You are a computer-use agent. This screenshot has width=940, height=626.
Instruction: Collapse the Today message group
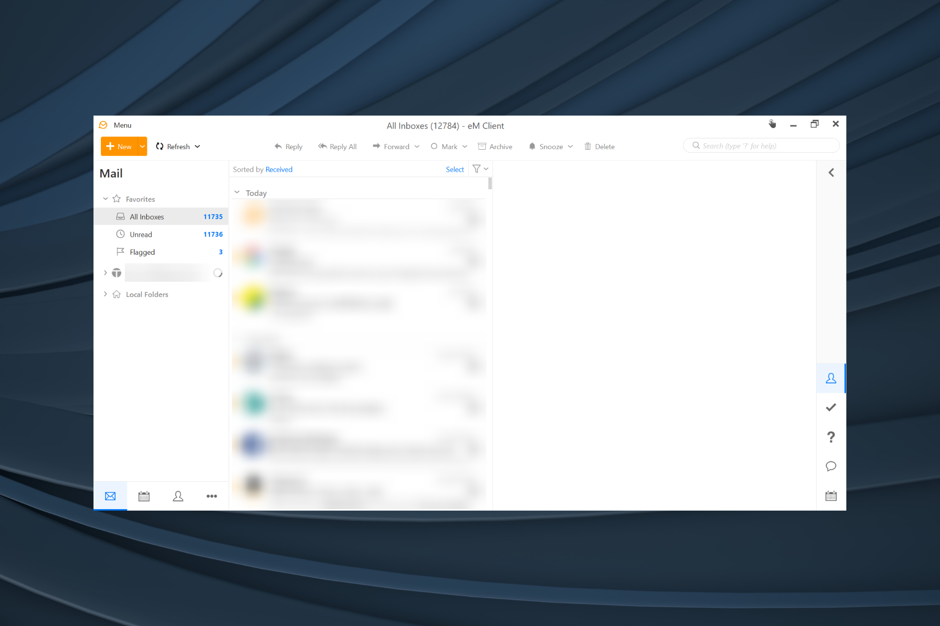pos(237,192)
